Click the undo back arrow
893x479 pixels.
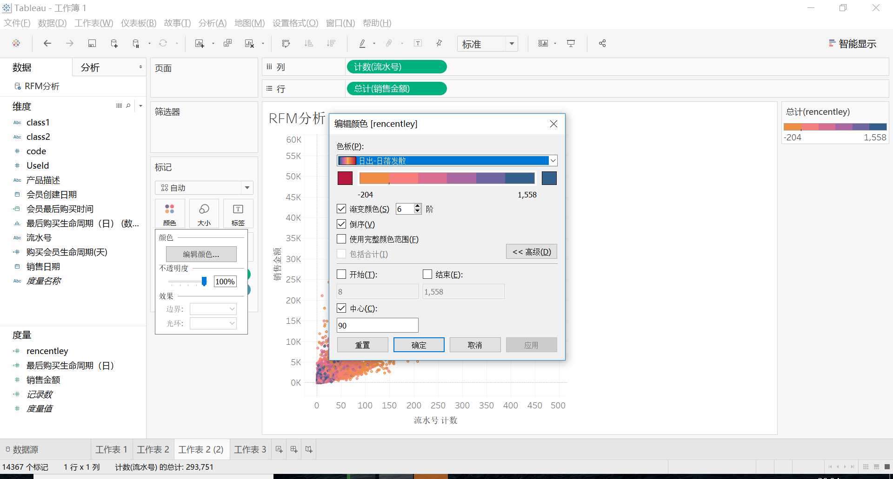[x=47, y=43]
